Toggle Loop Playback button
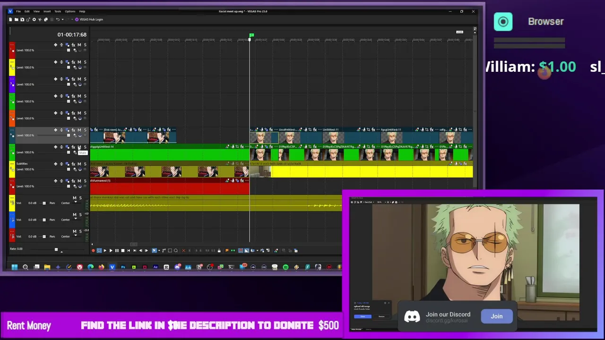605x340 pixels. coord(99,251)
